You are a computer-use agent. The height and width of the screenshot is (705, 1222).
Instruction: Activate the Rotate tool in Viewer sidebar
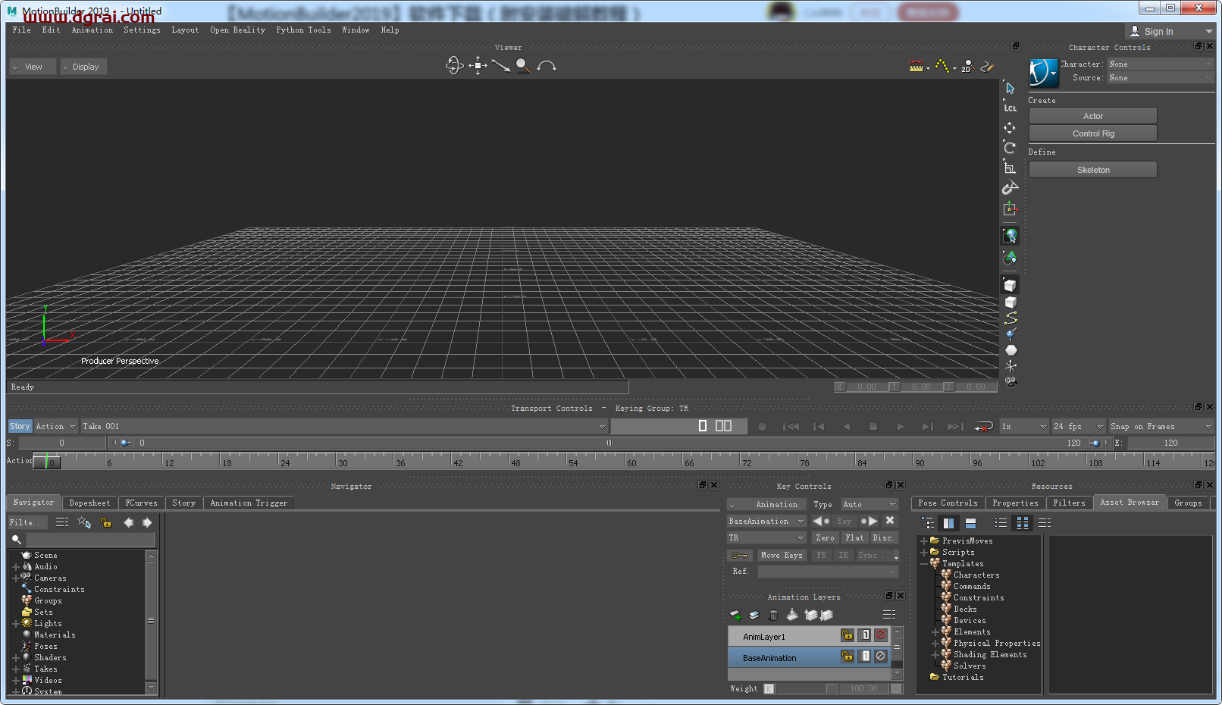1010,148
